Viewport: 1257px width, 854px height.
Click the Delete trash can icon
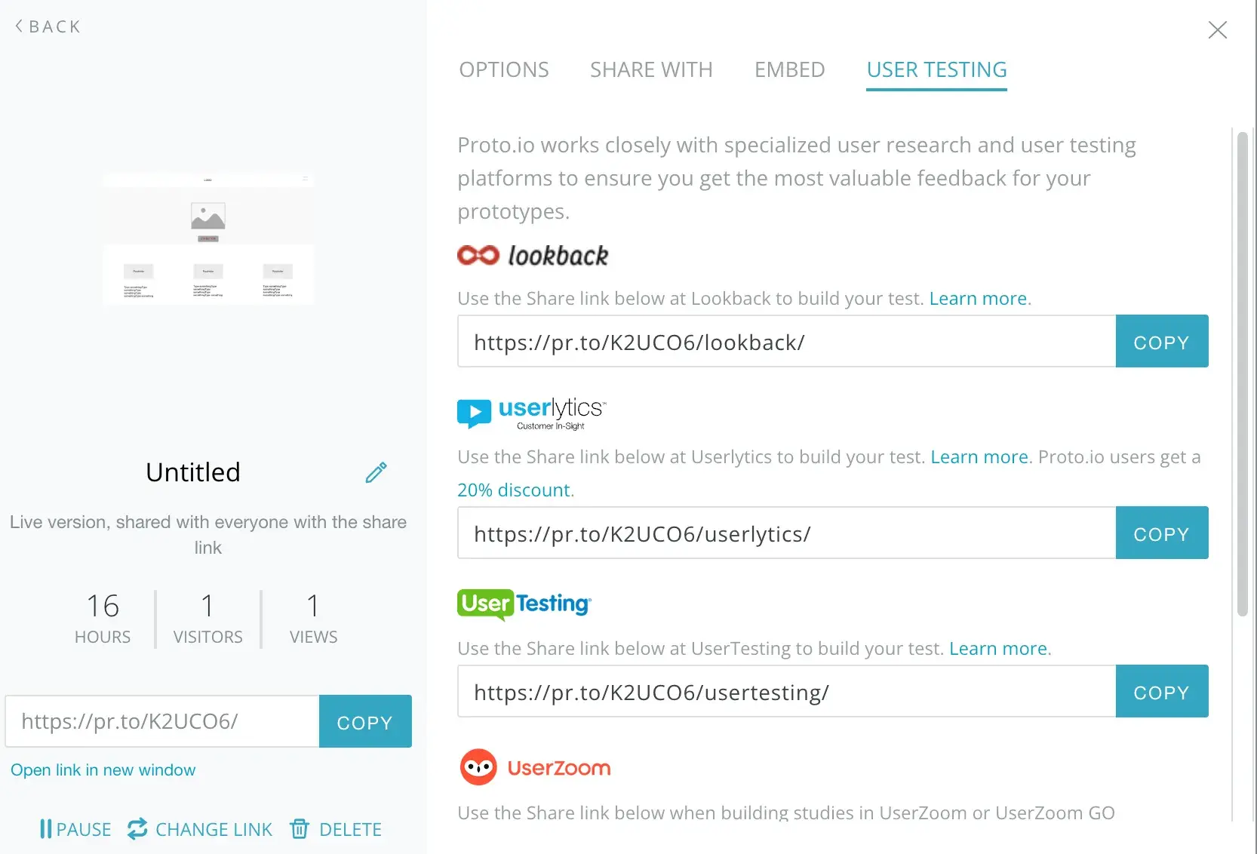pyautogui.click(x=300, y=829)
